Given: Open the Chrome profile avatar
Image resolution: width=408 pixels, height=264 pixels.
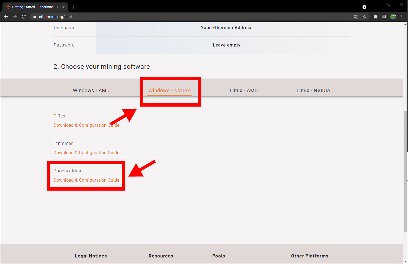Looking at the screenshot, I should [393, 17].
